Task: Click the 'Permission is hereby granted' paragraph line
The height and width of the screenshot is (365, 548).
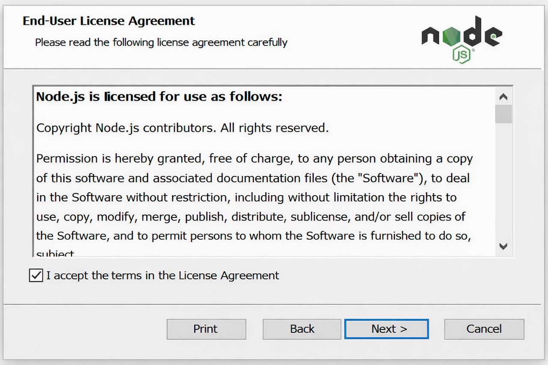Action: pyautogui.click(x=254, y=159)
